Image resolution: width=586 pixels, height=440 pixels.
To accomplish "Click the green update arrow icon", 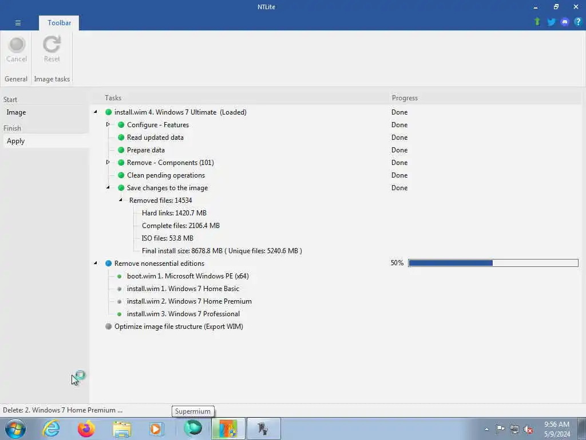I will click(537, 22).
